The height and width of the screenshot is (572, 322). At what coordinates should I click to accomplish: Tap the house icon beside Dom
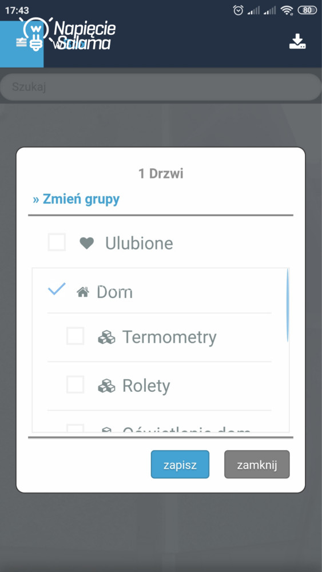[x=83, y=292]
